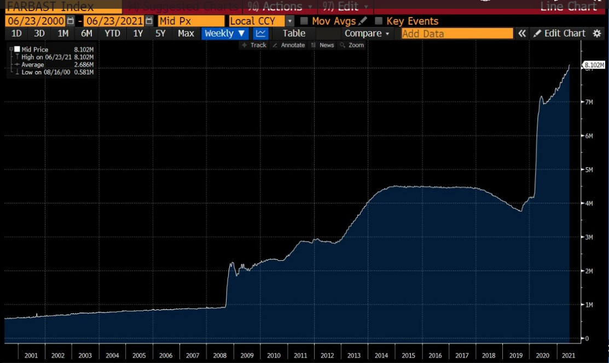This screenshot has width=609, height=363.
Task: Click the line chart view icon
Action: (x=260, y=33)
